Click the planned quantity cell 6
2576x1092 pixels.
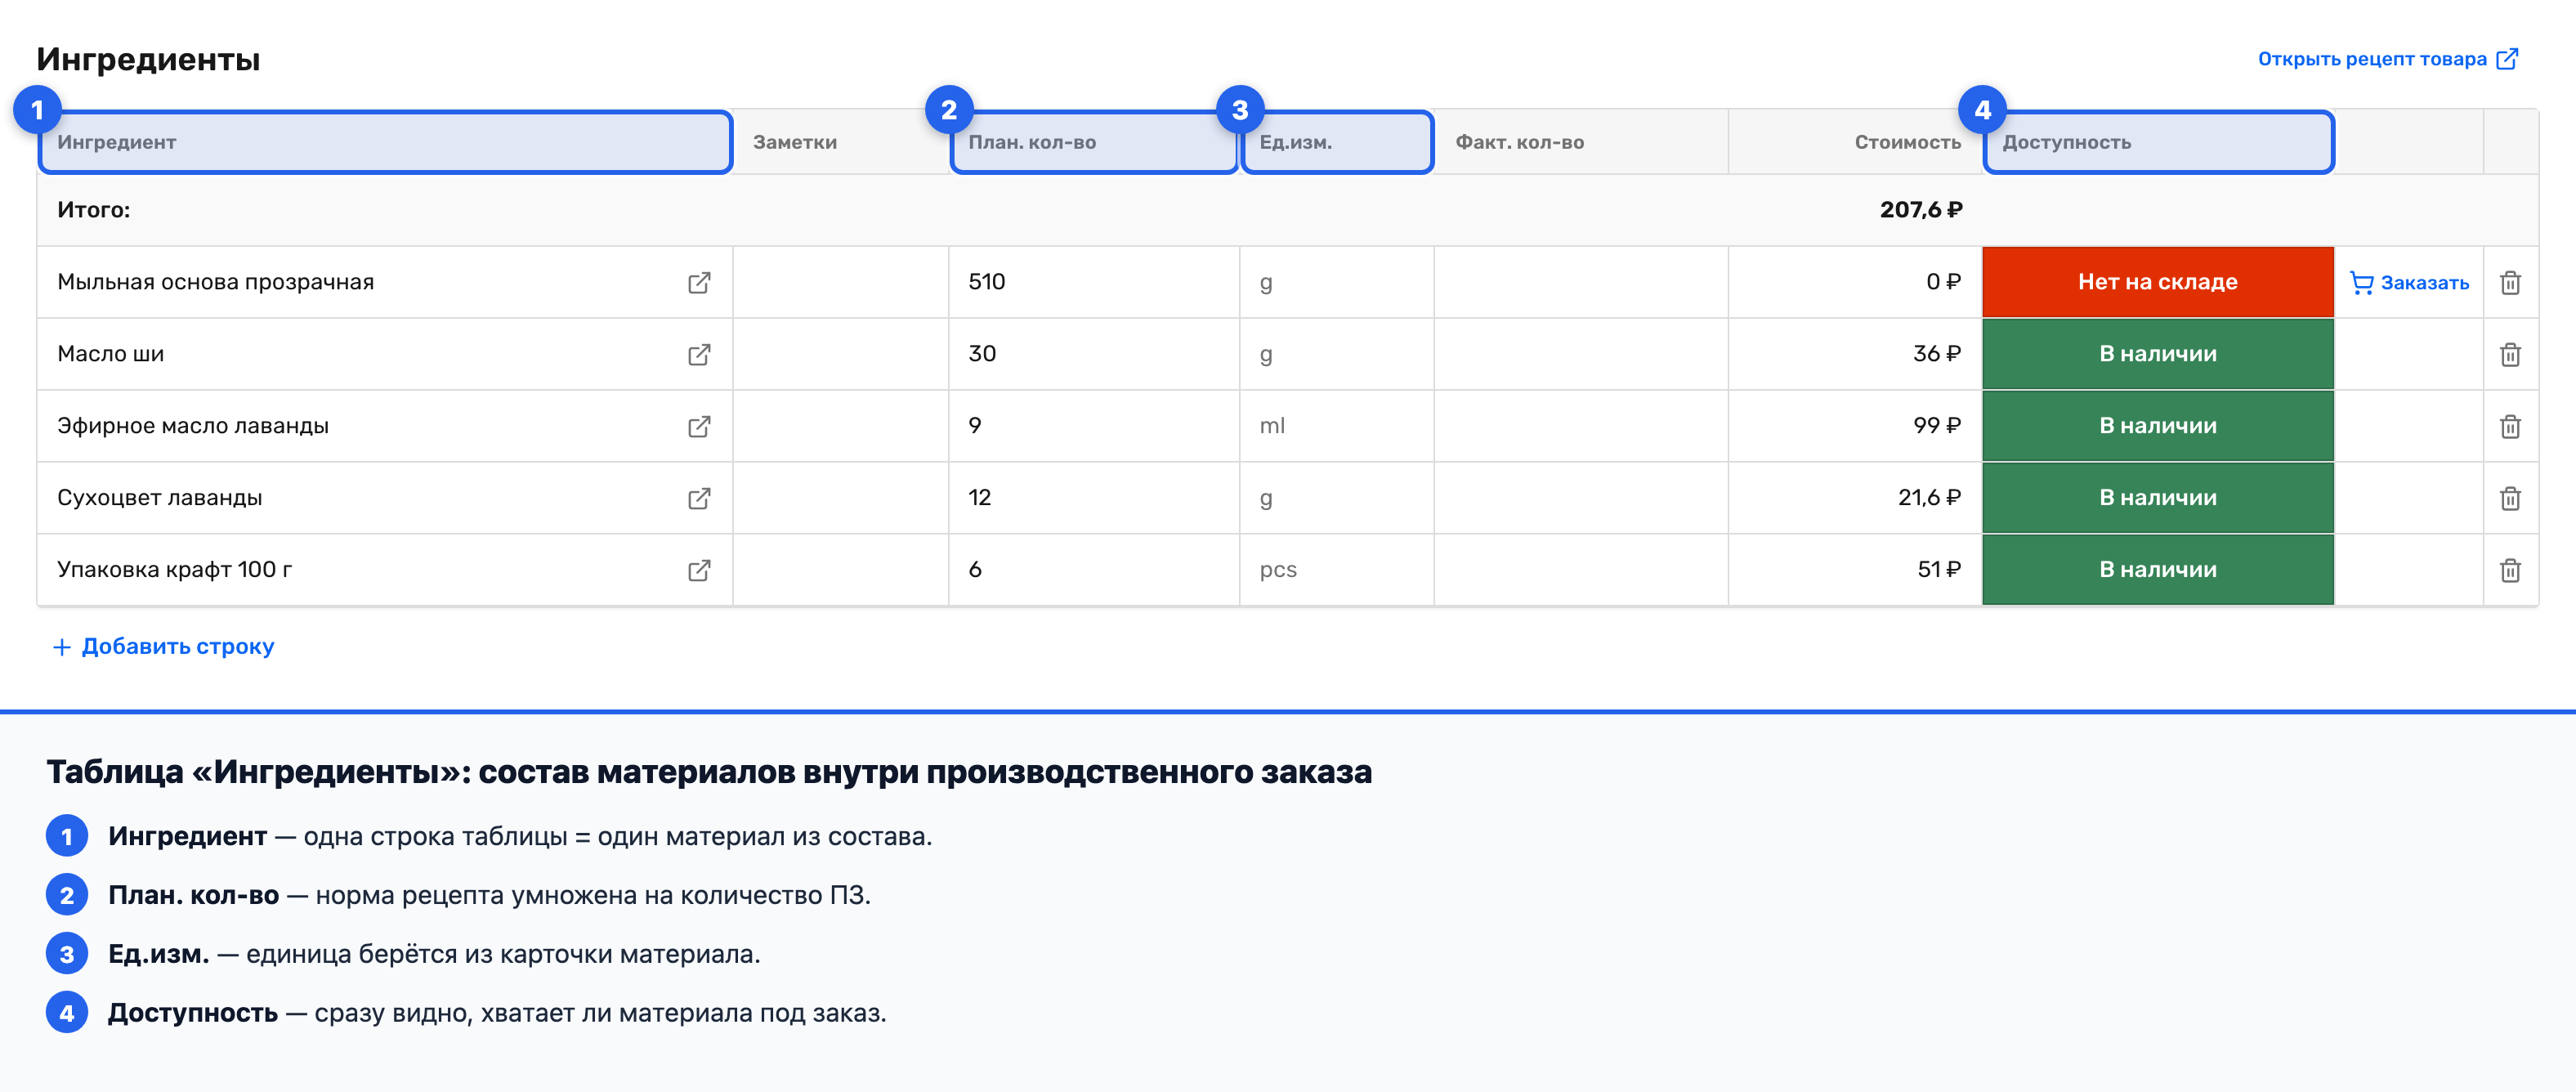1094,570
